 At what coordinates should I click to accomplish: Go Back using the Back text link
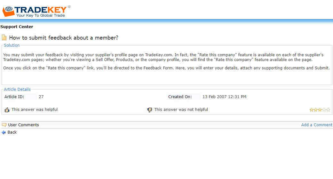(x=12, y=132)
